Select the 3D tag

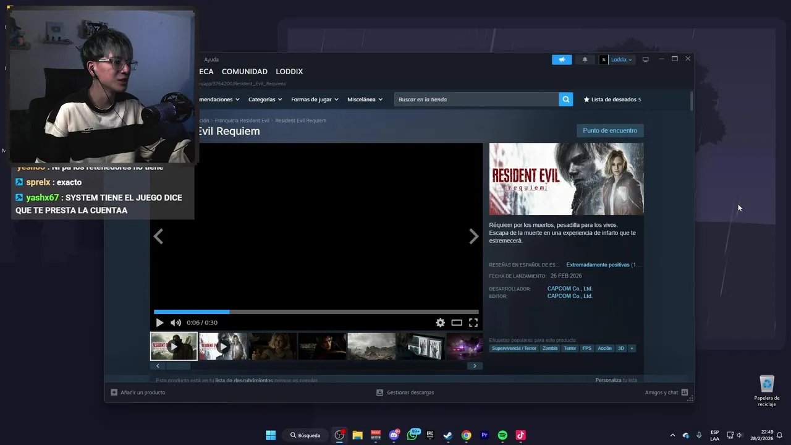[621, 349]
